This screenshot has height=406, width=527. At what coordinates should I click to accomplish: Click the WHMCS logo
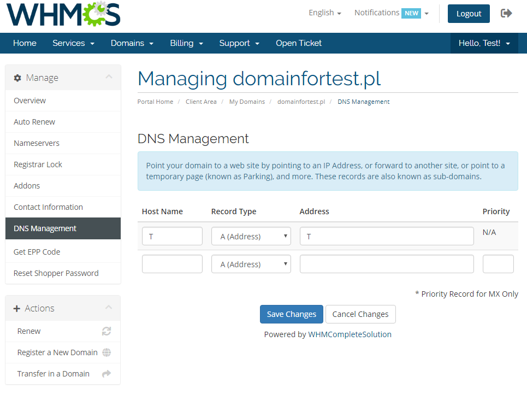click(63, 14)
